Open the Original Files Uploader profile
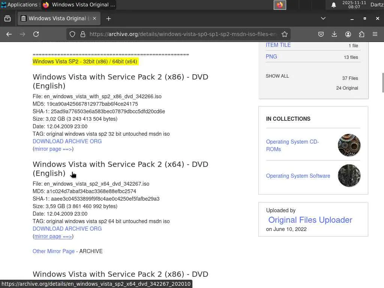Image resolution: width=384 pixels, height=288 pixels. (x=310, y=220)
